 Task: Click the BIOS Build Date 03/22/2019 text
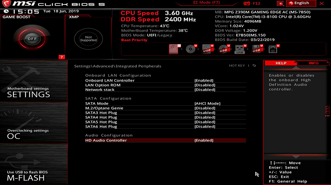coord(245,40)
